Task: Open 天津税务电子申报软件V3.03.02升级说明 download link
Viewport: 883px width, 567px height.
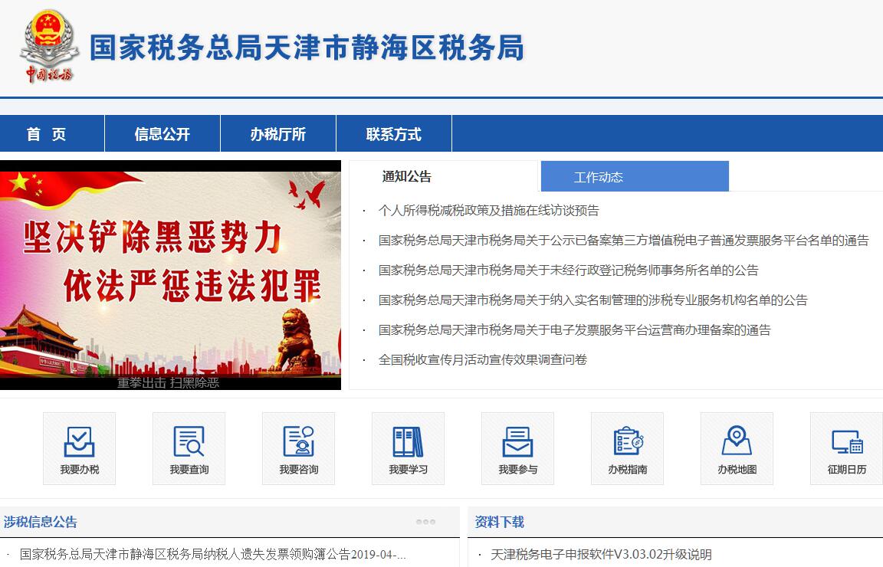Action: click(601, 554)
